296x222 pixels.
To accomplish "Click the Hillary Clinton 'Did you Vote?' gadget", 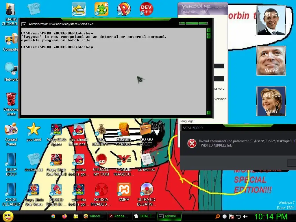I will (x=271, y=101).
